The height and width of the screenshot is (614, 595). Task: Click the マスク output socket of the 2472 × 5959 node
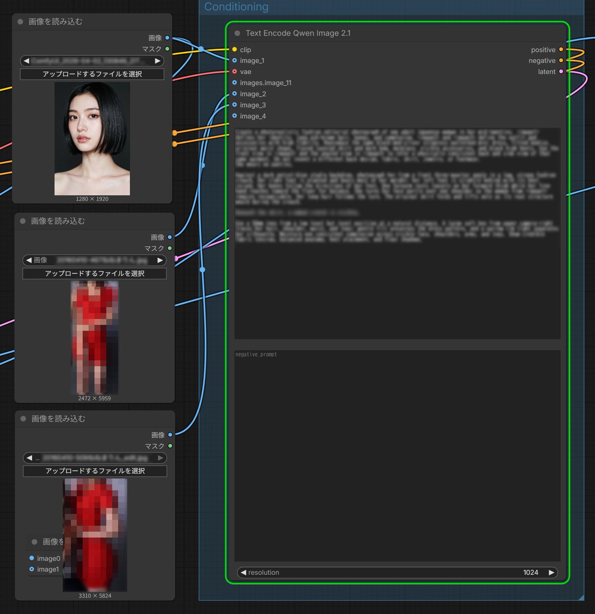click(170, 248)
